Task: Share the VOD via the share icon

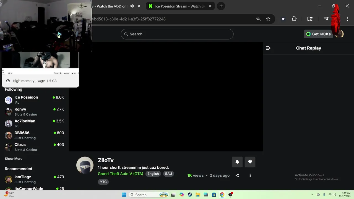Action: (237, 176)
